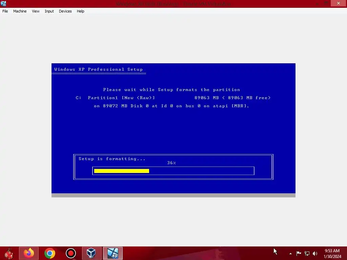The width and height of the screenshot is (347, 260).
Task: Switch to the Windows XP VM taskbar icon
Action: [x=113, y=253]
